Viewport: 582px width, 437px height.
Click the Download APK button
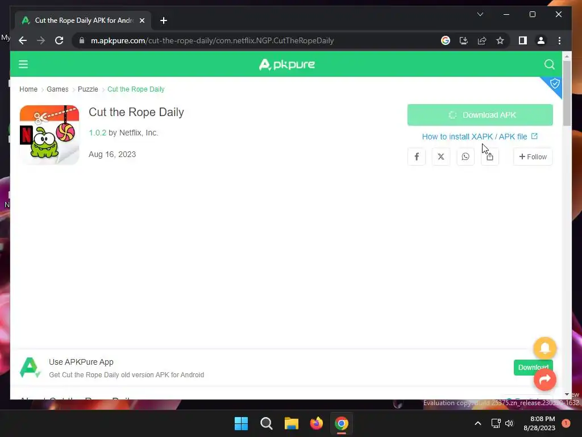click(x=480, y=115)
